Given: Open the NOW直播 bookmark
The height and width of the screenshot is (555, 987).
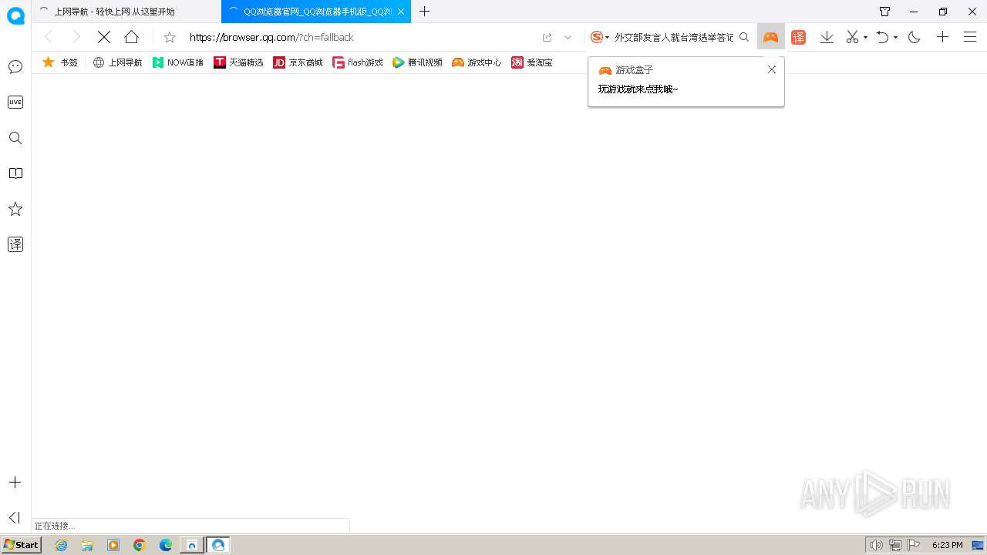Looking at the screenshot, I should coord(178,62).
